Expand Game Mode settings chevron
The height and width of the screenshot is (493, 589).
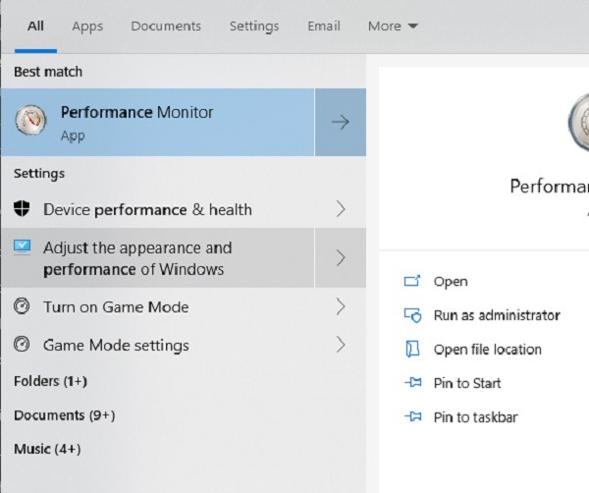click(x=341, y=345)
